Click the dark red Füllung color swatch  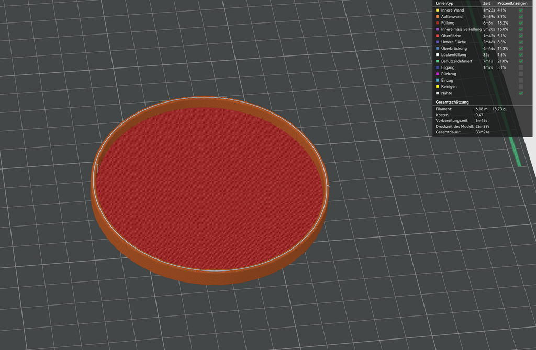pos(437,23)
